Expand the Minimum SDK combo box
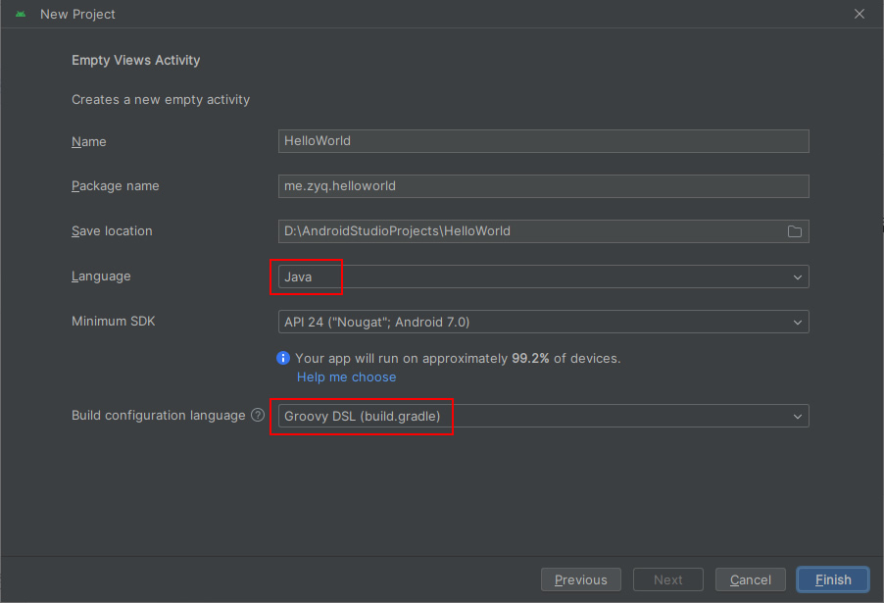The height and width of the screenshot is (603, 884). (x=543, y=322)
